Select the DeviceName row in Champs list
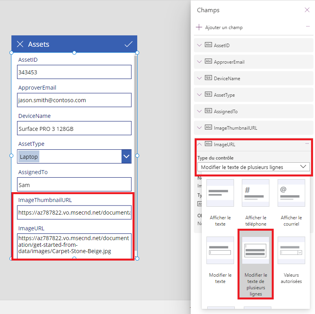Screen dimensions: 315x314 coord(254,78)
